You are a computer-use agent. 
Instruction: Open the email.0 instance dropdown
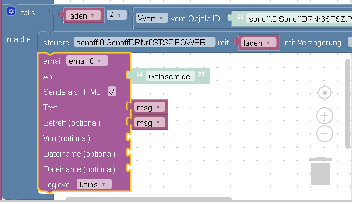coord(87,61)
